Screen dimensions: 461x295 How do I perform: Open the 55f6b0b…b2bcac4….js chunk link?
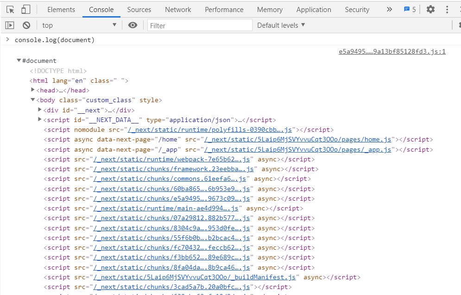[172, 238]
